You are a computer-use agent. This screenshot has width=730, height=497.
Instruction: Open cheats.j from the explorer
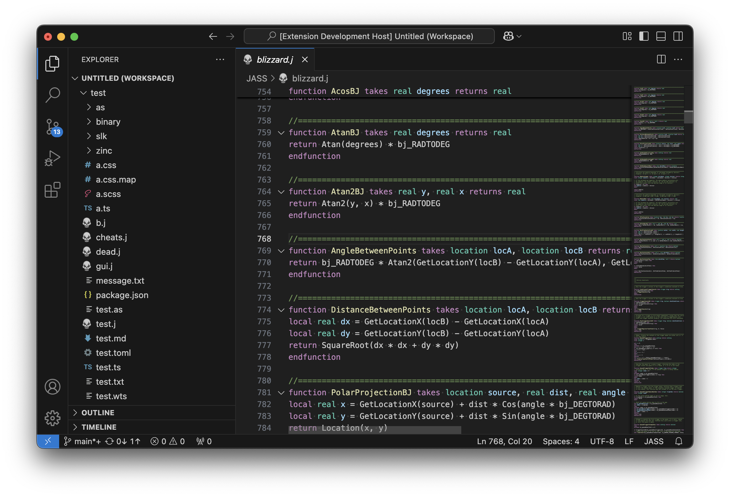click(111, 237)
